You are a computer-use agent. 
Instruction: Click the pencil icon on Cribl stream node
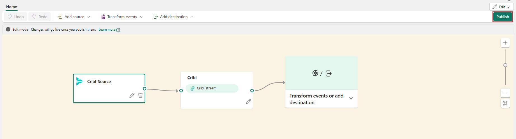click(x=248, y=102)
